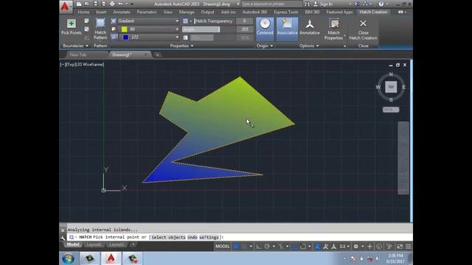The height and width of the screenshot is (265, 472).
Task: Toggle polar tracking in status bar
Action: tap(267, 247)
